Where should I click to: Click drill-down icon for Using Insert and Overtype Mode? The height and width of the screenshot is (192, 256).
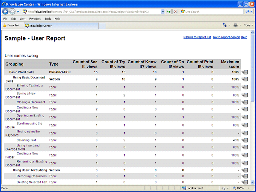click(x=244, y=147)
